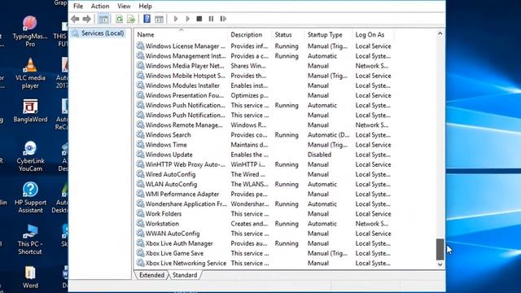Screen dimensions: 521x293
Task: Open the Help toolbar icon
Action: [x=147, y=19]
